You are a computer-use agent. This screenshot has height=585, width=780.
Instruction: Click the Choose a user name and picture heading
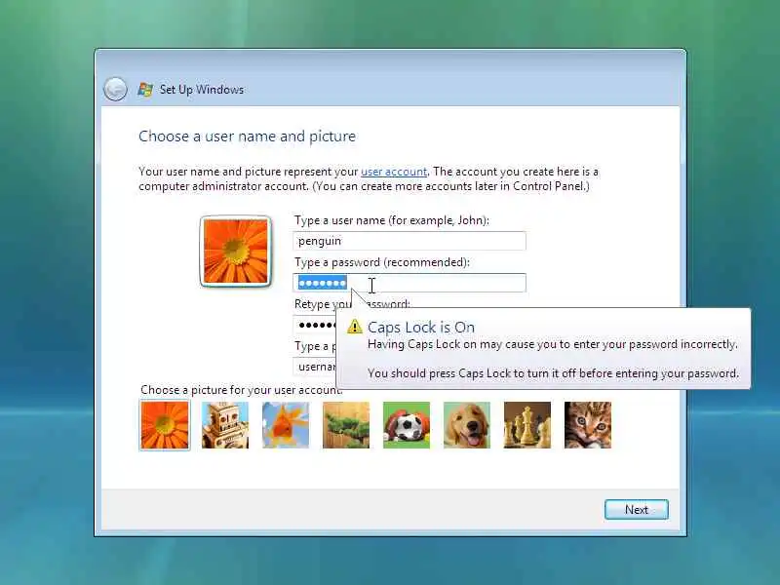[248, 136]
